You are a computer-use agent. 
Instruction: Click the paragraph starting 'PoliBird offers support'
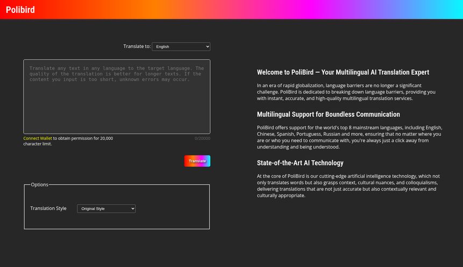pos(350,137)
